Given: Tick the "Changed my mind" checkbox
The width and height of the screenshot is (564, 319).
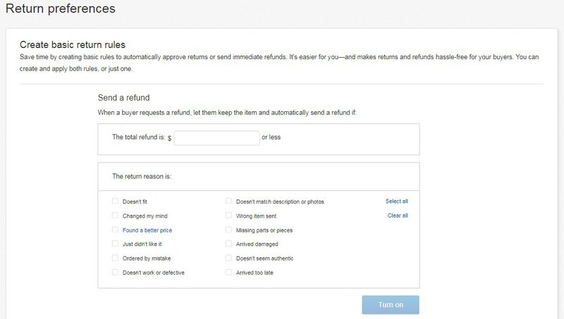Looking at the screenshot, I should pyautogui.click(x=115, y=215).
